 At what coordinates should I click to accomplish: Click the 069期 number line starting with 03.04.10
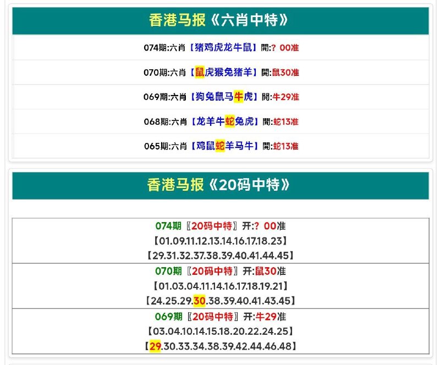pyautogui.click(x=221, y=331)
